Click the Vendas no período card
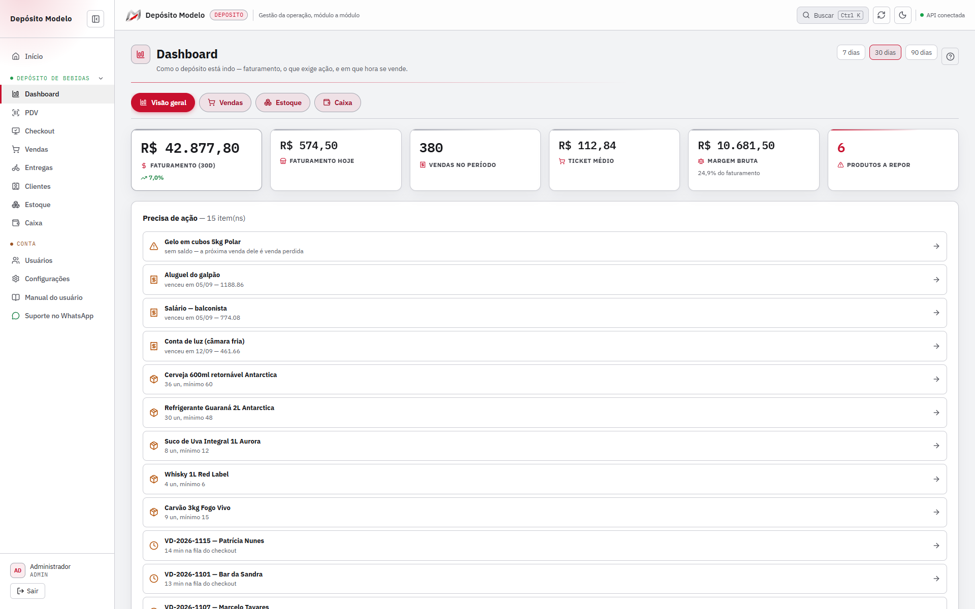 coord(475,160)
